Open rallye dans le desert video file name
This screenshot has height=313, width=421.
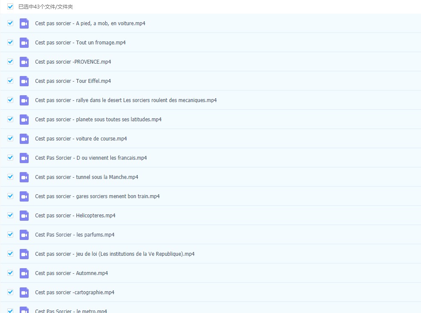126,100
